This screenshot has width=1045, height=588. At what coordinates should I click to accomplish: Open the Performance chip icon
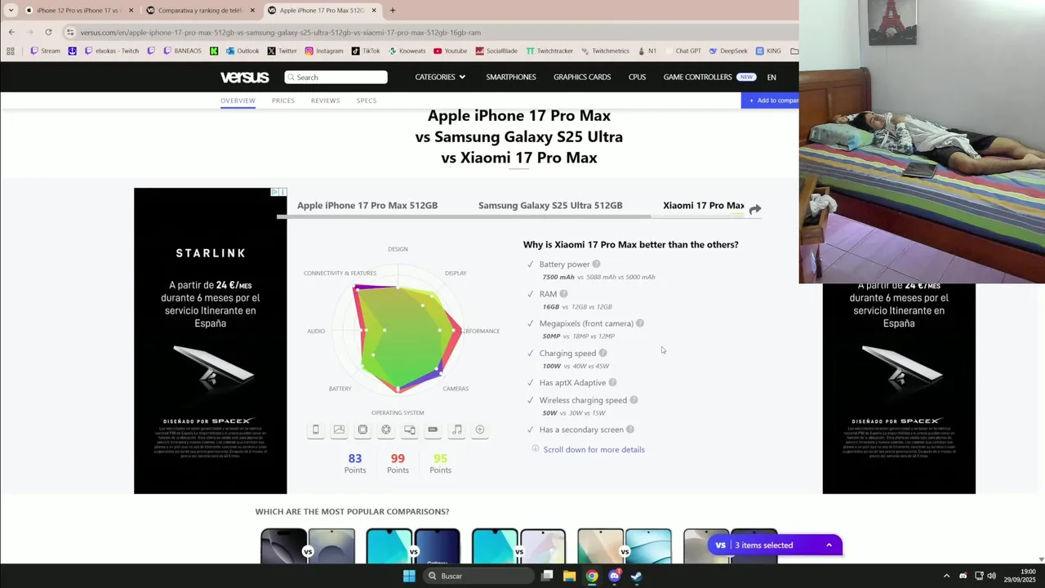(362, 430)
